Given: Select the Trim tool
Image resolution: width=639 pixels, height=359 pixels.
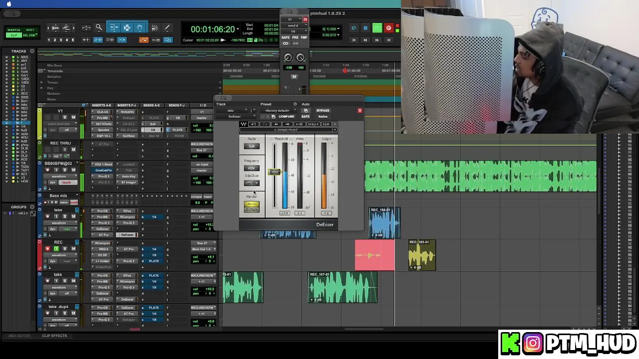Looking at the screenshot, I should (114, 28).
